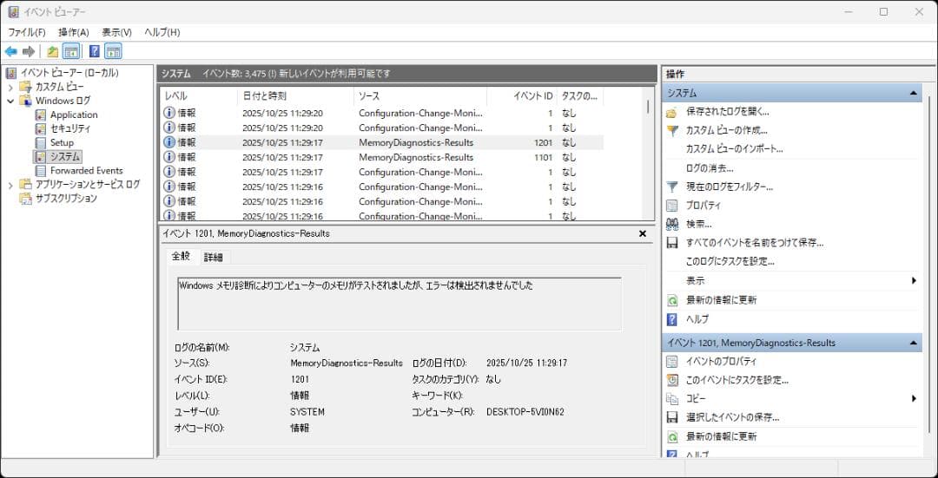Viewport: 938px width, 478px height.
Task: Click 最新の情報に更新 under システム actions
Action: click(x=721, y=300)
